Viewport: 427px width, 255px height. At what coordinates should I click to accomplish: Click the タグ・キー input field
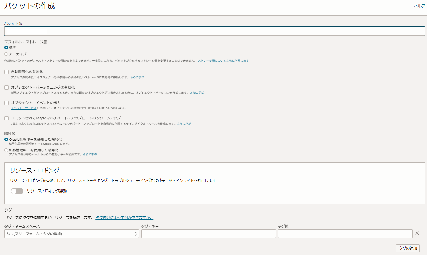tap(209, 234)
